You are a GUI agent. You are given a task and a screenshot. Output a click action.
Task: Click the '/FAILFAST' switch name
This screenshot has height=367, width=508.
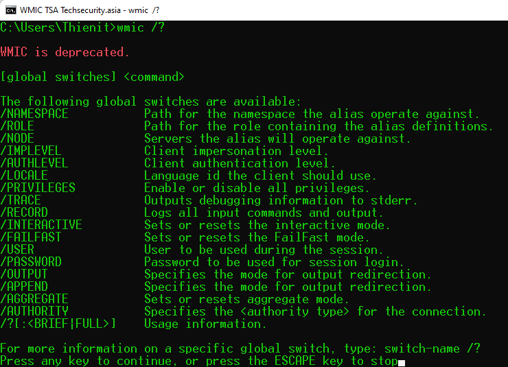[31, 237]
